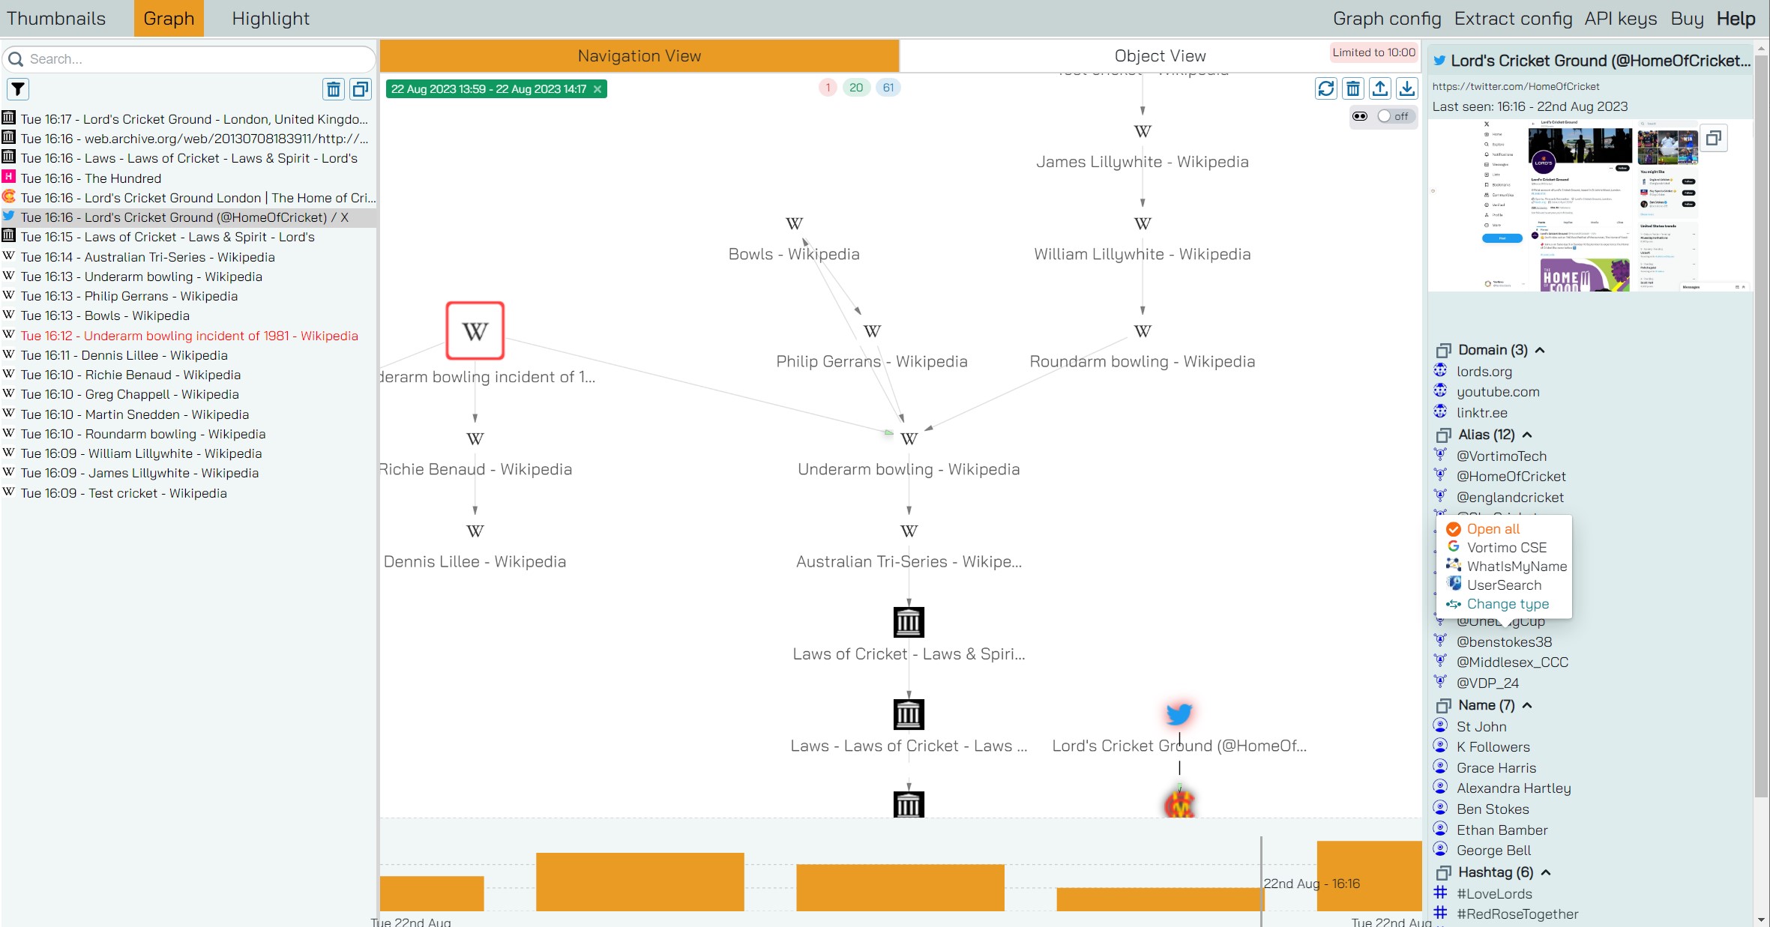Open the filter options with the funnel icon
Viewport: 1770px width, 927px height.
point(18,89)
